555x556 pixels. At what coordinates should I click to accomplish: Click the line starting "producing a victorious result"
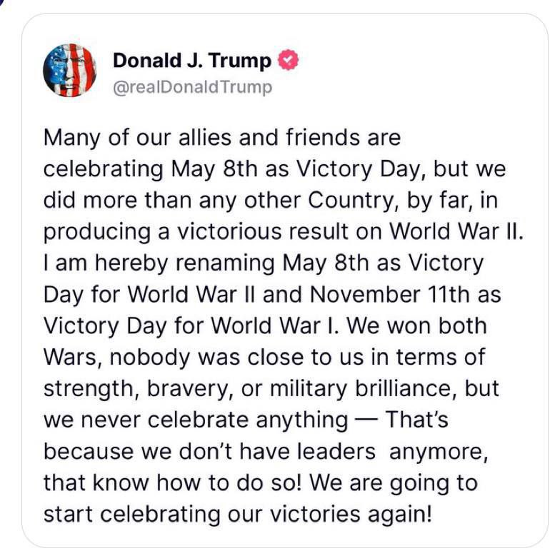284,232
